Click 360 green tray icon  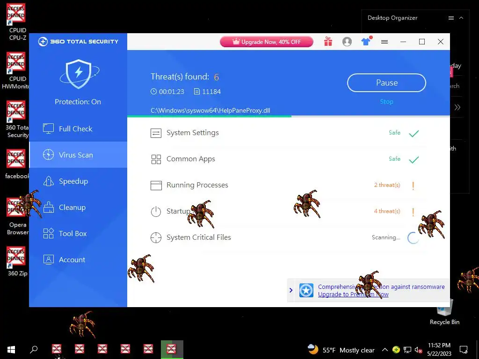click(x=396, y=350)
